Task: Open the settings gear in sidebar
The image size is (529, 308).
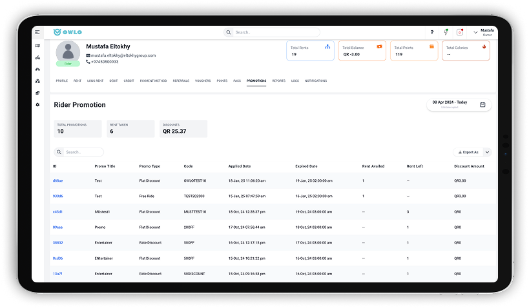Action: 37,104
